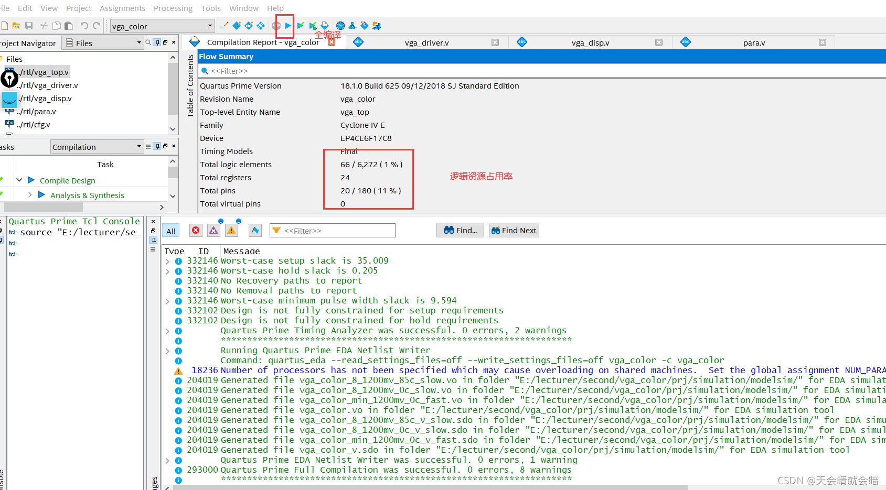This screenshot has width=886, height=490.
Task: Expand the minimum pulse width slack message
Action: click(167, 301)
